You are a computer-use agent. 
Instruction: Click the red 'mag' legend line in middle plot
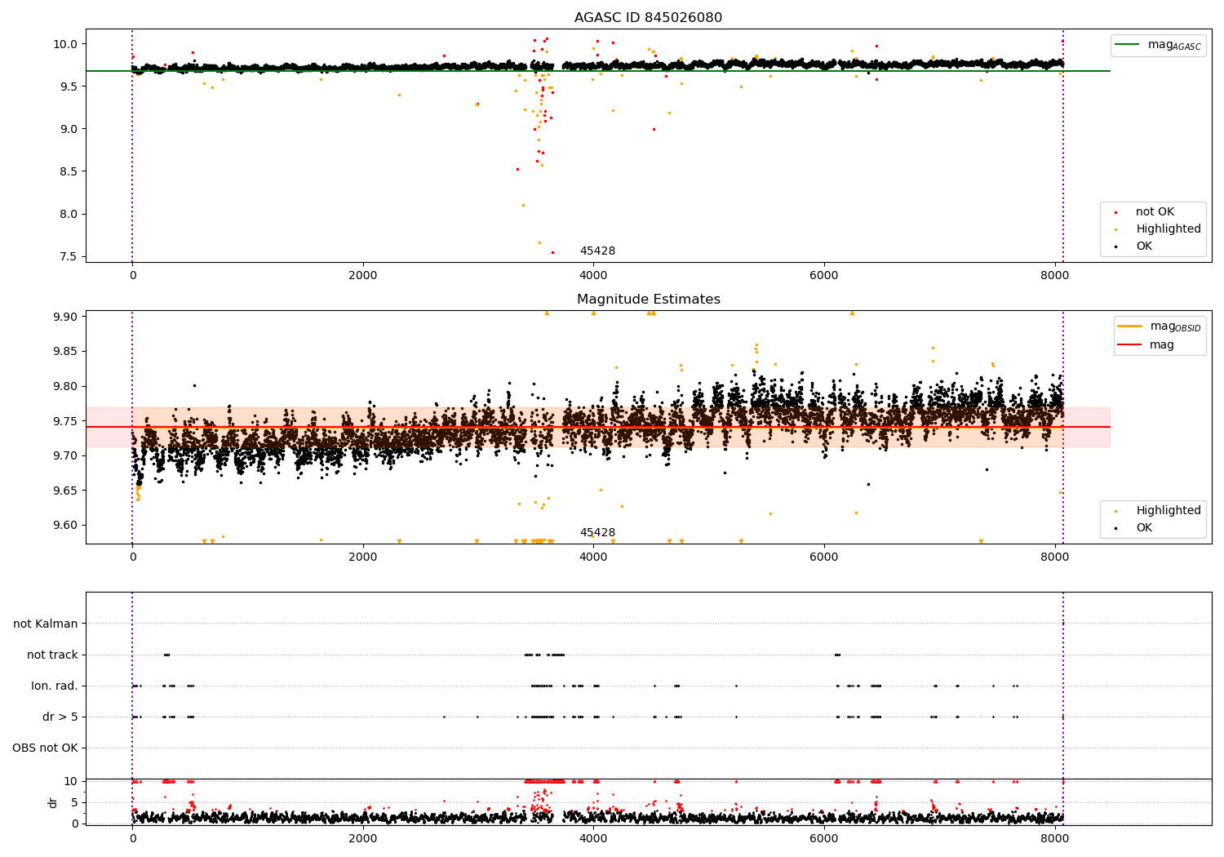(x=1129, y=345)
